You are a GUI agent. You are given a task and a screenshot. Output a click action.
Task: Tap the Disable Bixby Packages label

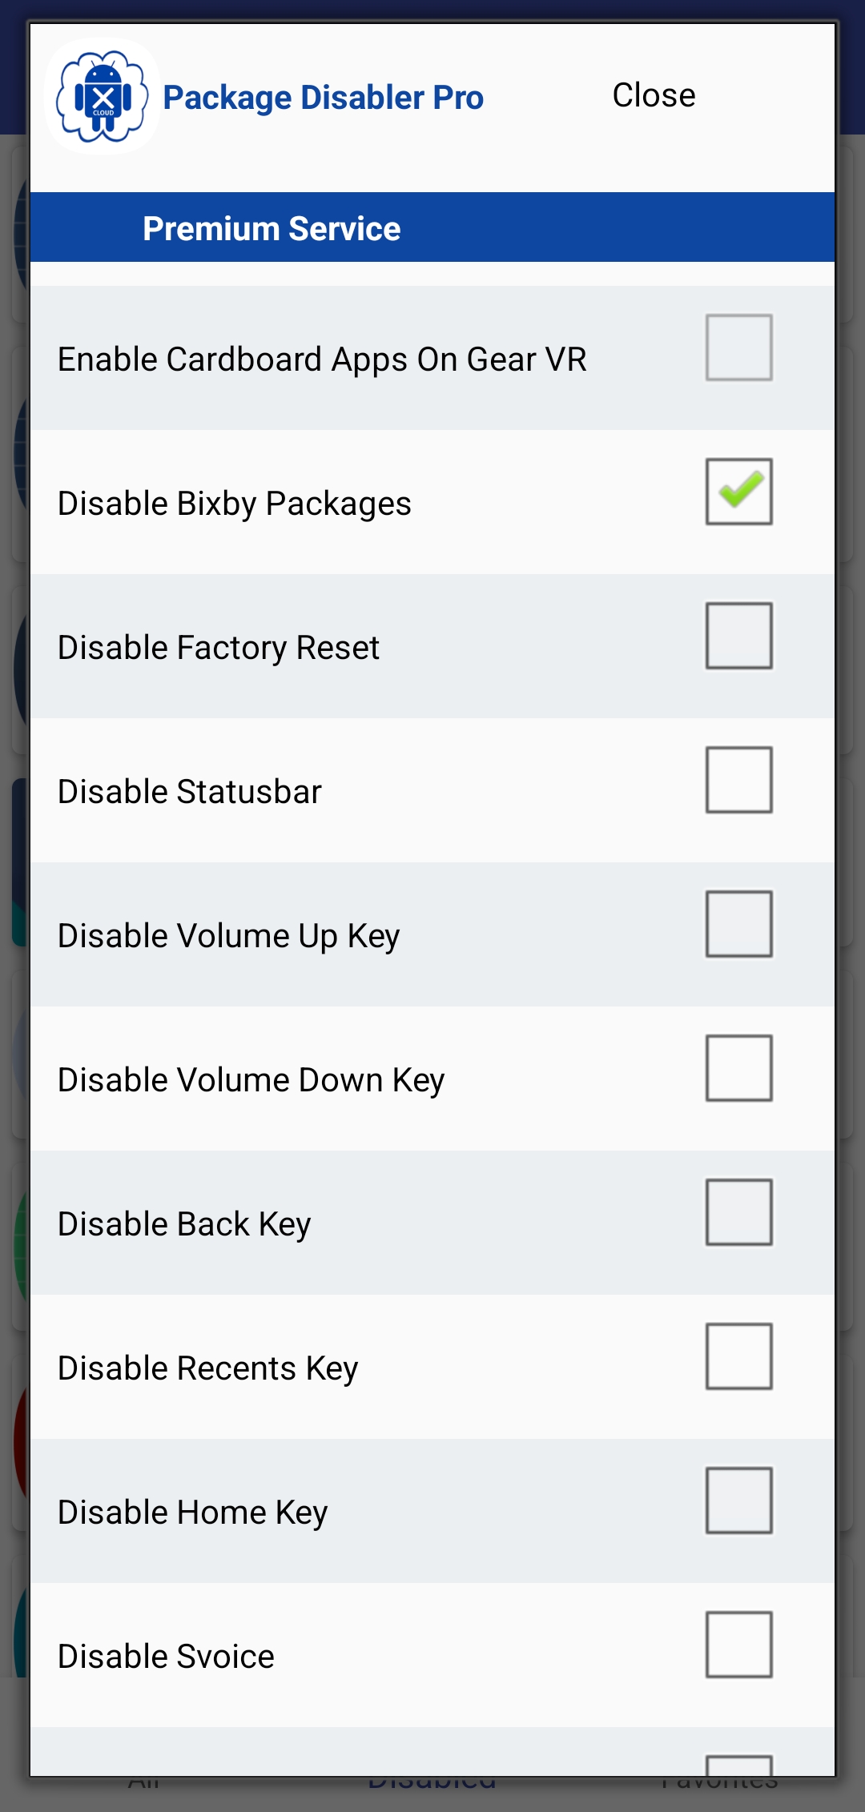(x=234, y=504)
